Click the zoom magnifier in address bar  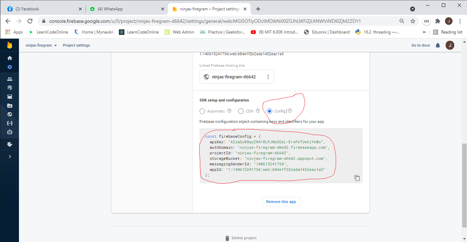(402, 21)
